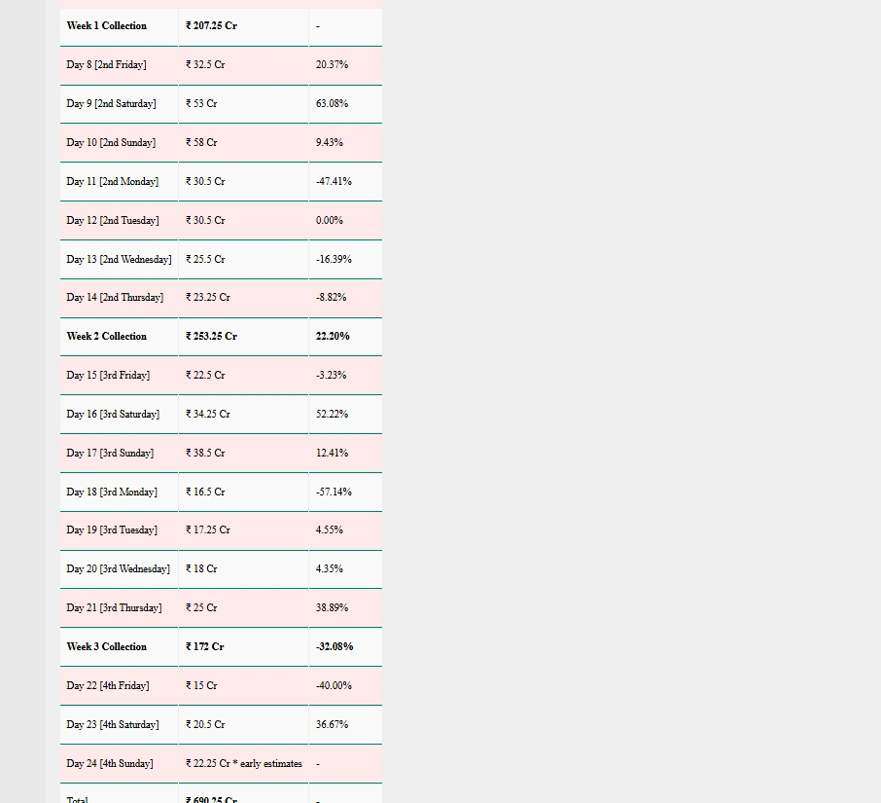Select the Day 15 [3rd Friday] cell
The image size is (881, 803).
[x=108, y=376]
